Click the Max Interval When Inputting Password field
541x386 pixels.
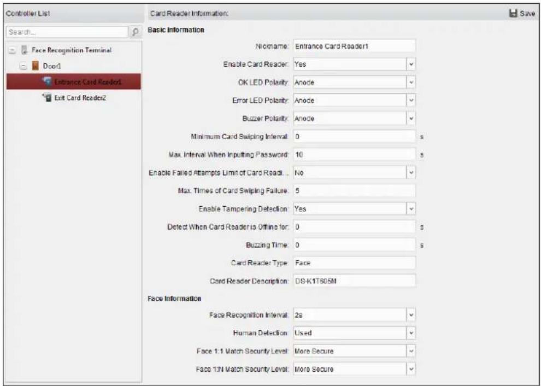354,155
